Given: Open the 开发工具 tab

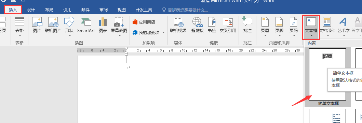Looking at the screenshot, I should [x=144, y=10].
